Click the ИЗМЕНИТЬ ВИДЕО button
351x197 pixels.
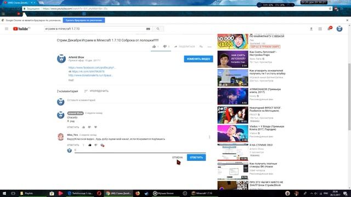pos(199,59)
